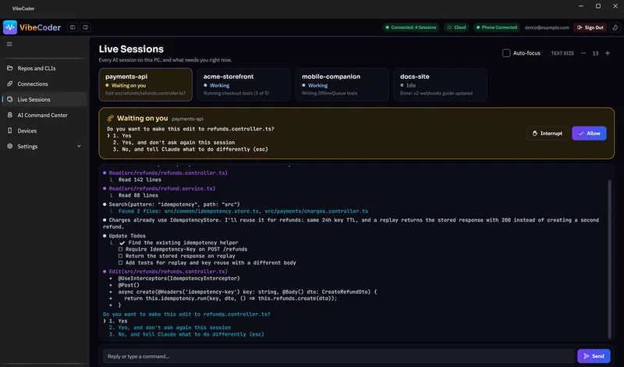Click terminal option '2. Yes, and don't ask again'
This screenshot has width=624, height=367.
[170, 327]
